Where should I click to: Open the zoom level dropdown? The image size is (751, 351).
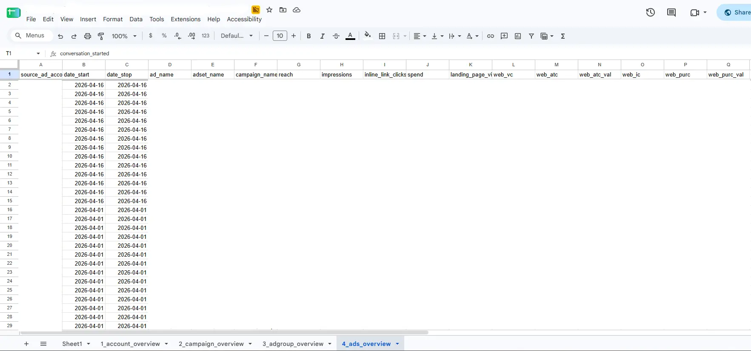124,36
